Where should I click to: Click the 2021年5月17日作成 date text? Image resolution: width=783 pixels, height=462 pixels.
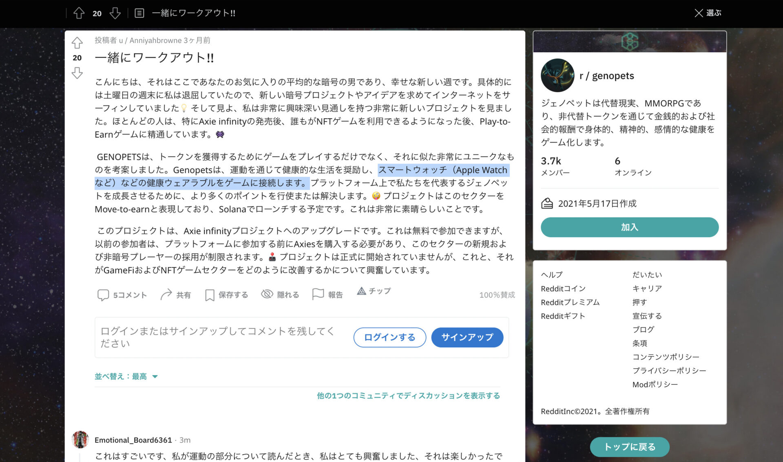click(x=597, y=203)
